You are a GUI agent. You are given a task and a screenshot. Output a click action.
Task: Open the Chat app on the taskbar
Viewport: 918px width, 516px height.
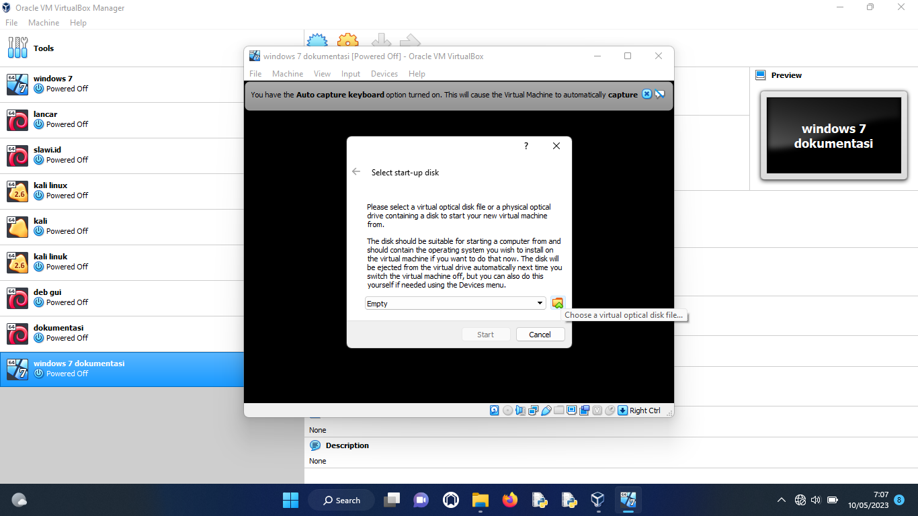click(421, 500)
